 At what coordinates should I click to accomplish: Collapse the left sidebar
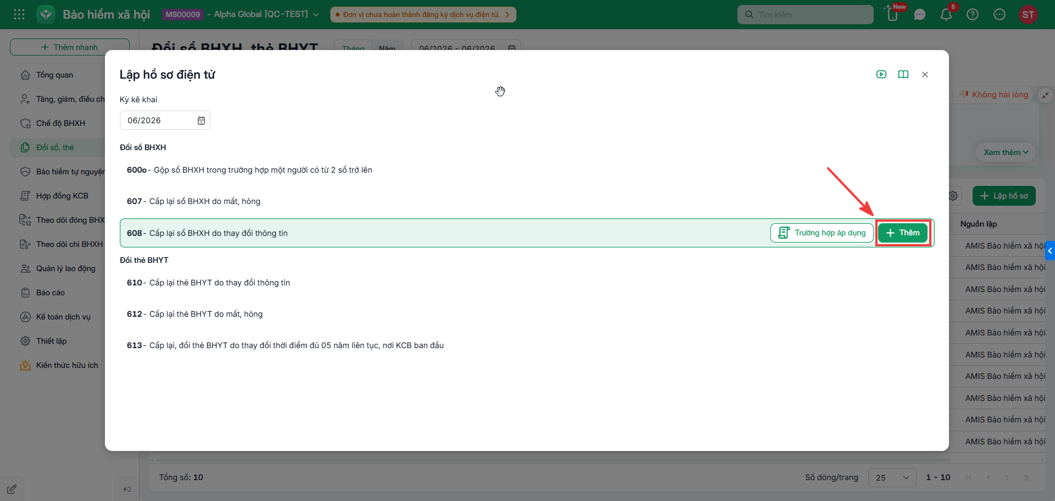click(127, 489)
